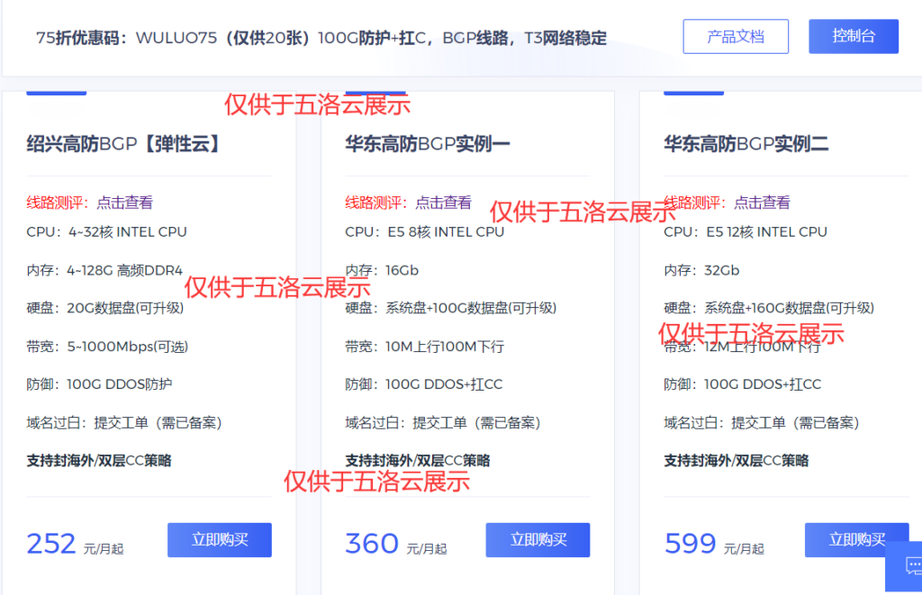The width and height of the screenshot is (922, 595).
Task: Click 立即购买 for 华东高防BGP实例一
Action: [x=538, y=540]
